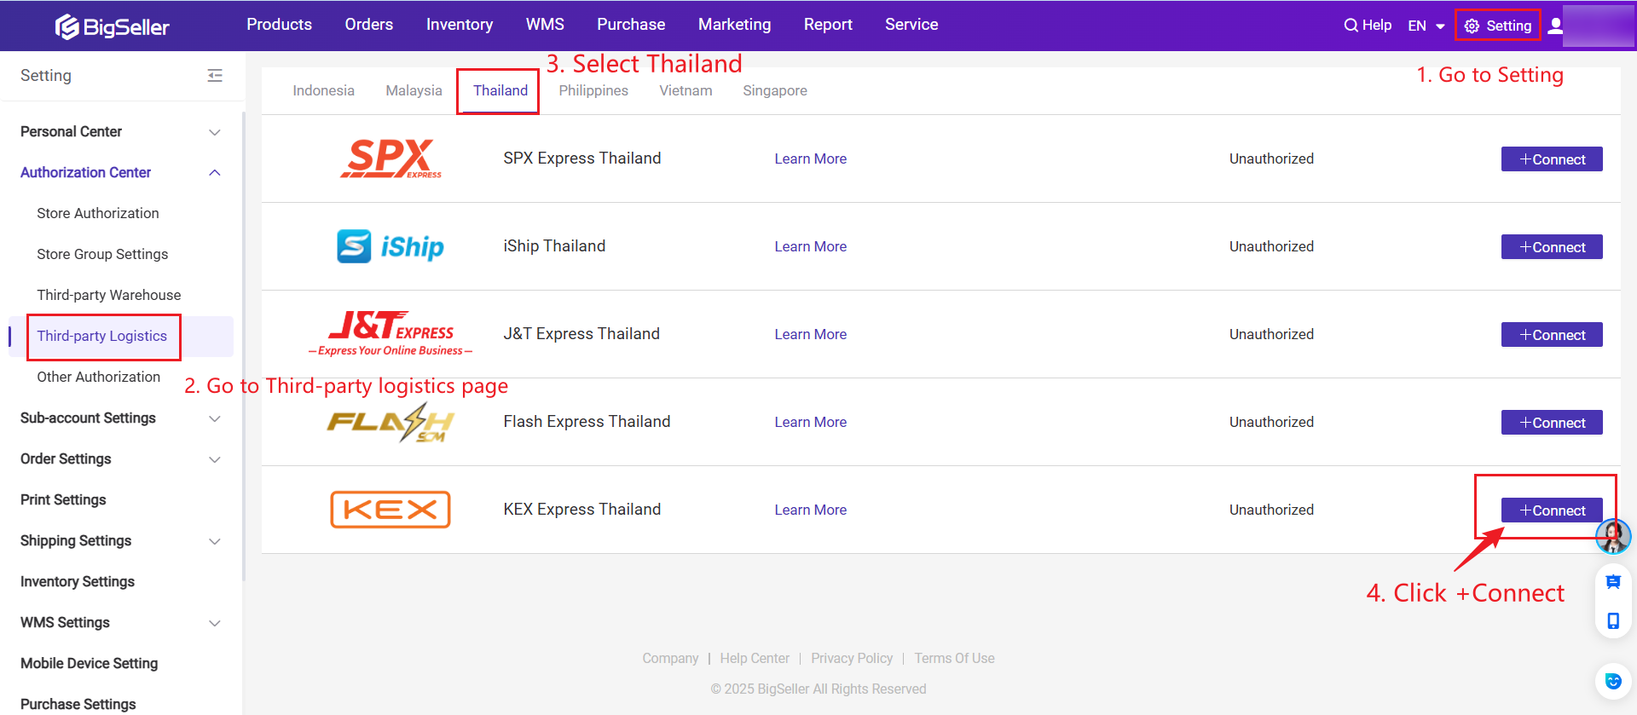Open Orders menu

369,25
